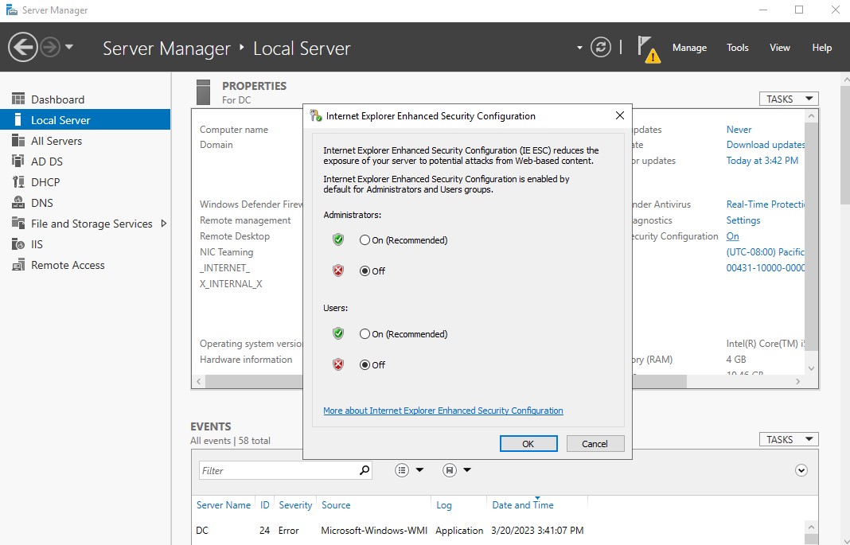Viewport: 850px width, 545px height.
Task: Refresh Server Manager using the refresh icon
Action: coord(601,47)
